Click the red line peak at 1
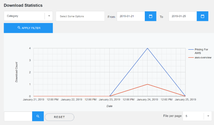214x125 pixels. [x=147, y=84]
